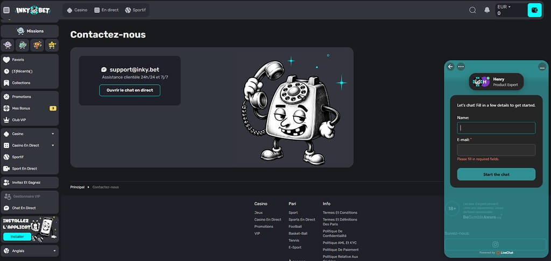This screenshot has height=261, width=551.
Task: Open Politique AML Et KYC link
Action: tap(340, 243)
